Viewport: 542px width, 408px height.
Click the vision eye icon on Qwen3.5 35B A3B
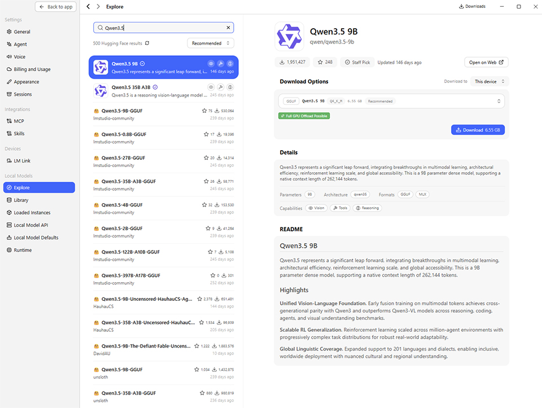[x=211, y=87]
